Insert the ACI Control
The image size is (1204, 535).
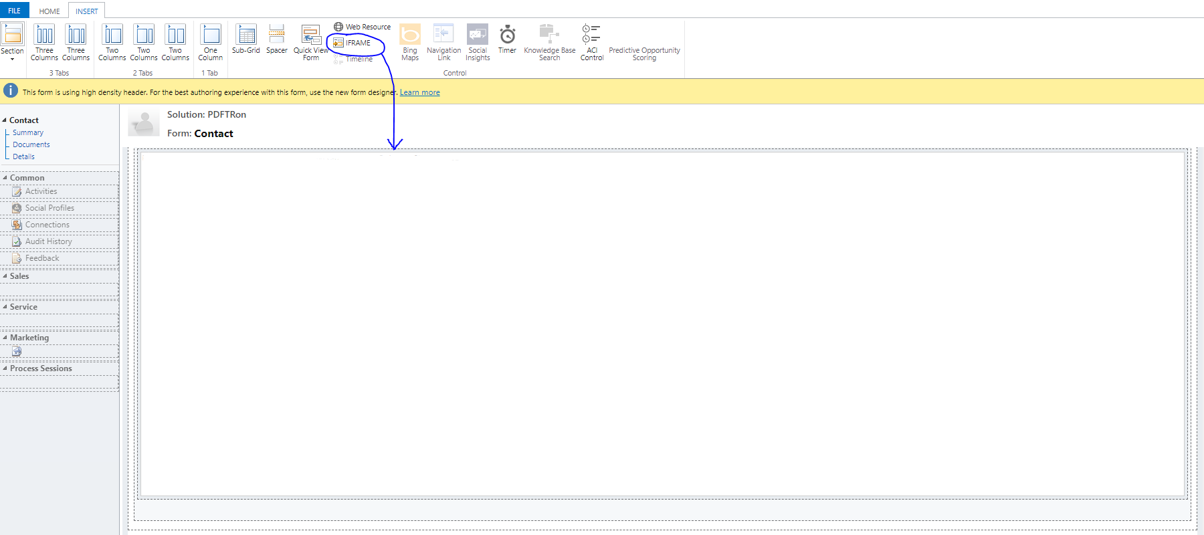pyautogui.click(x=591, y=43)
